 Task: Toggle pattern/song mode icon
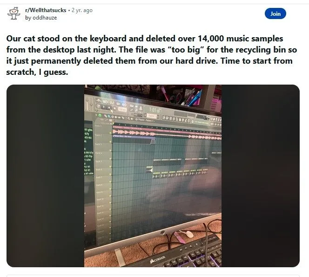click(x=98, y=106)
